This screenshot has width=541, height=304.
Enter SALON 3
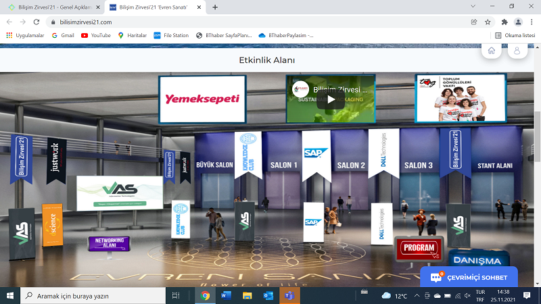(419, 191)
